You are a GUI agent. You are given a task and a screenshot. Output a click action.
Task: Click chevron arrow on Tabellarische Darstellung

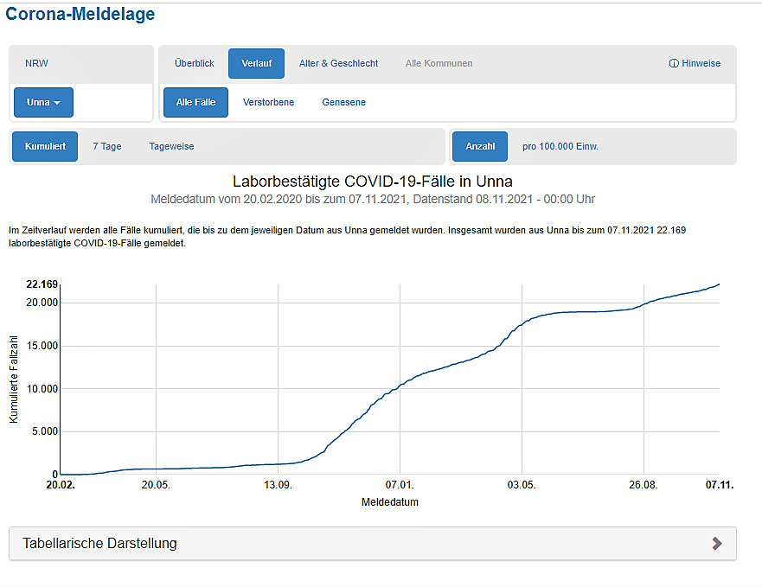[716, 543]
